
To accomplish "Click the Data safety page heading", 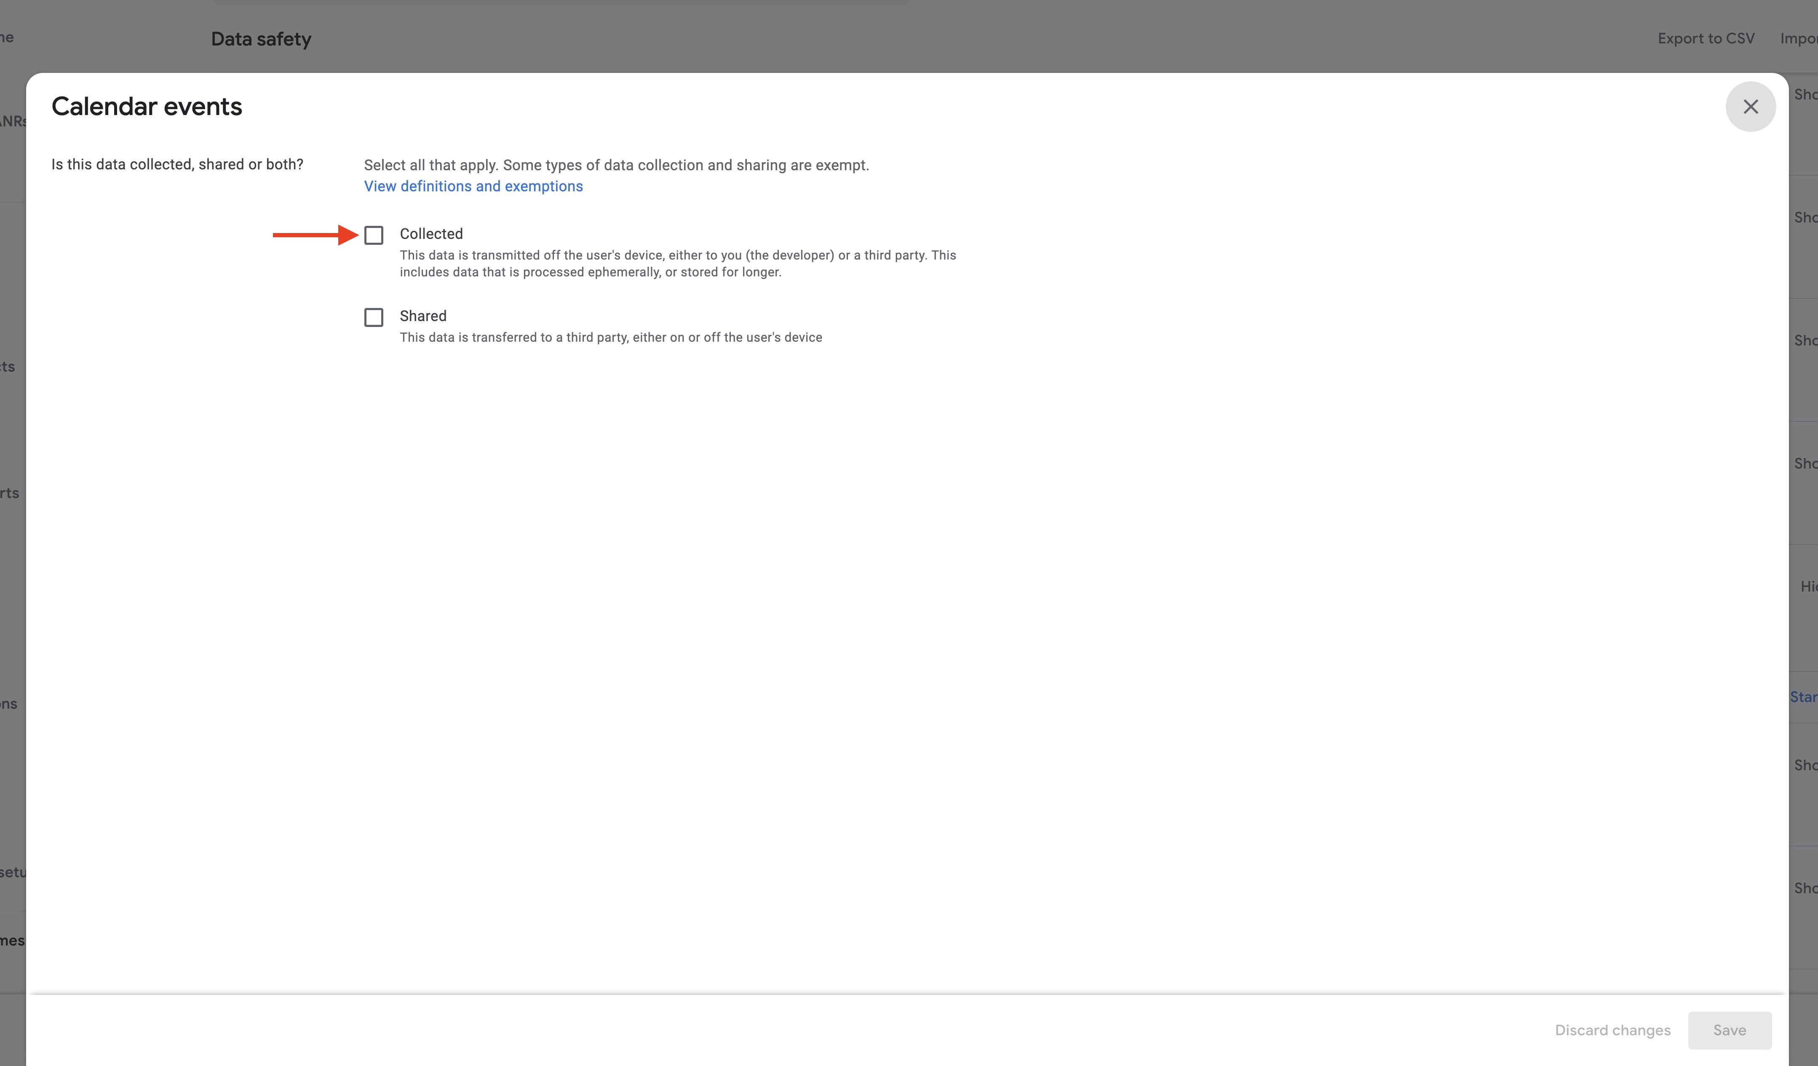I will 261,39.
